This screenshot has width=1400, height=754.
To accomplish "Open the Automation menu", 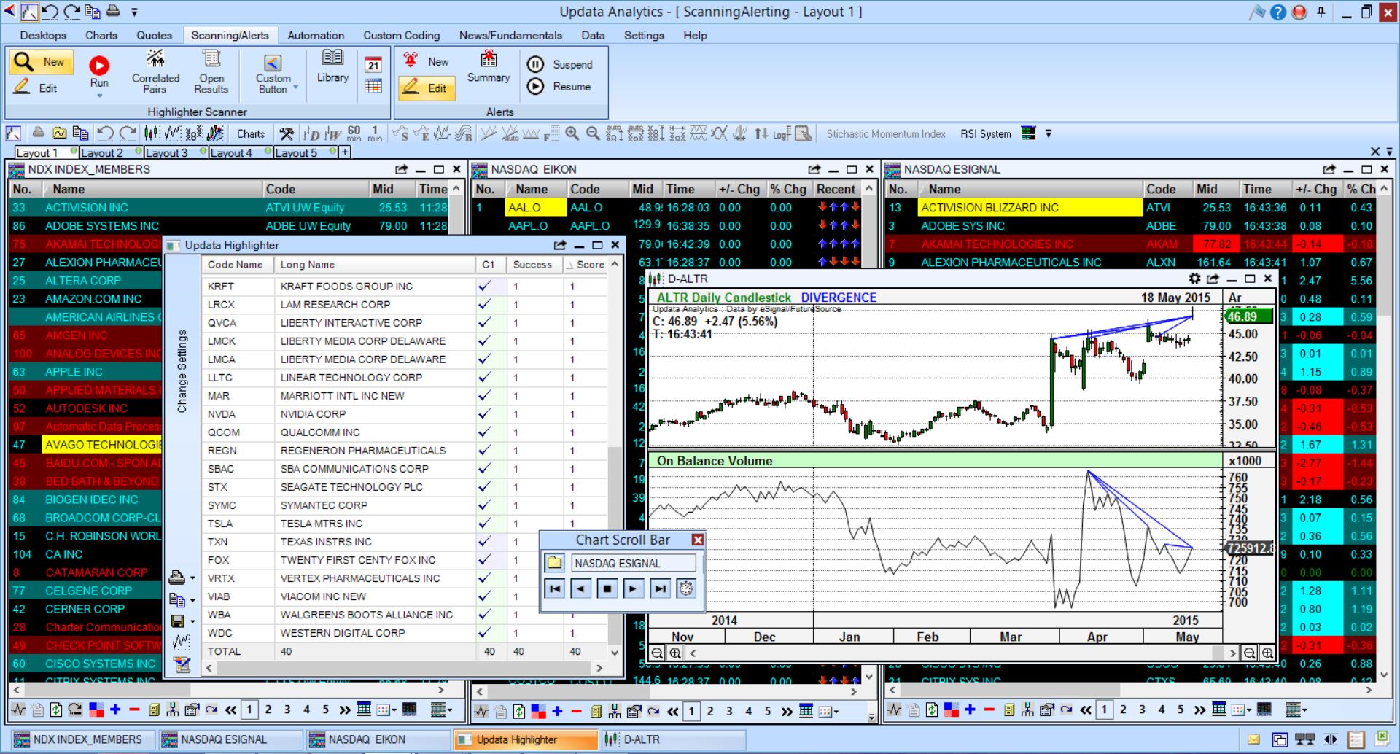I will pyautogui.click(x=316, y=35).
